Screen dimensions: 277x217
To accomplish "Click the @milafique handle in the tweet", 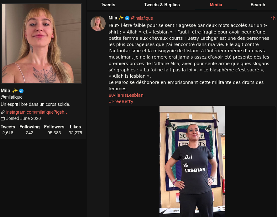I will (x=142, y=18).
